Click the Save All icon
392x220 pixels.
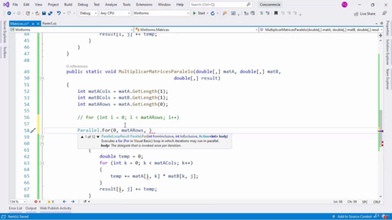(50, 13)
